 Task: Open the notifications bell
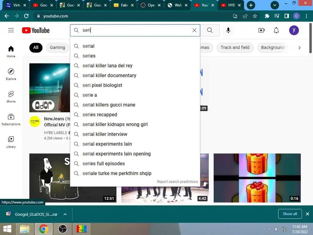(x=276, y=30)
